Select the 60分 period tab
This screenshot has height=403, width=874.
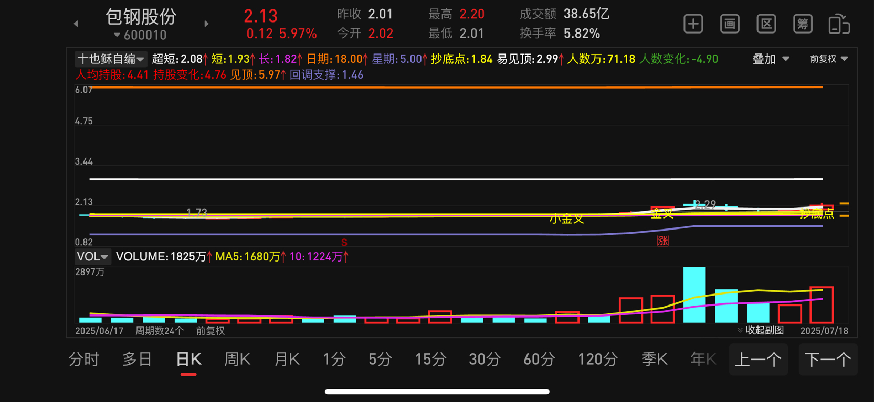pos(539,360)
